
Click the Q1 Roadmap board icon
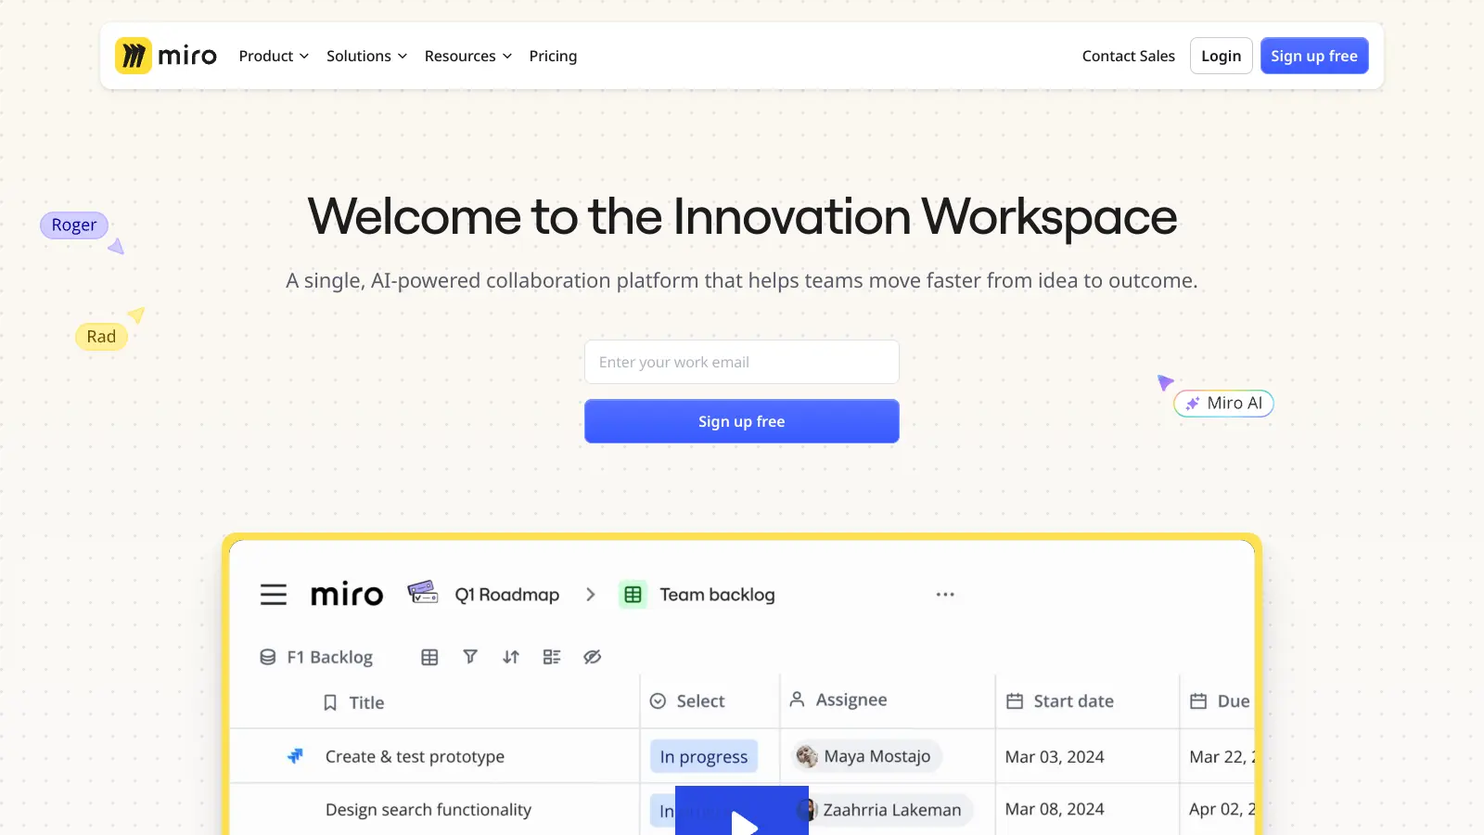coord(423,593)
